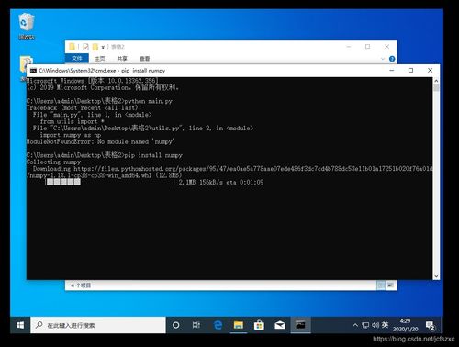Open the volume speaker tray icon
The width and height of the screenshot is (459, 347).
pos(375,325)
